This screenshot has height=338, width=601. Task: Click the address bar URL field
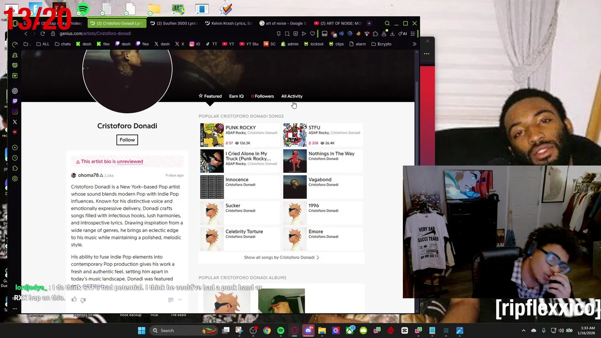pos(164,34)
